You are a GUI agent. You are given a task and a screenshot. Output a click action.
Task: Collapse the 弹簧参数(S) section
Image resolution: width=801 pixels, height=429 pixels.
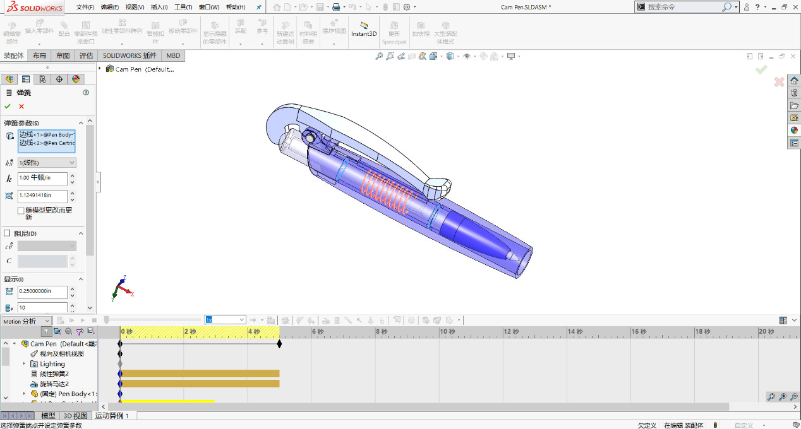coord(81,122)
